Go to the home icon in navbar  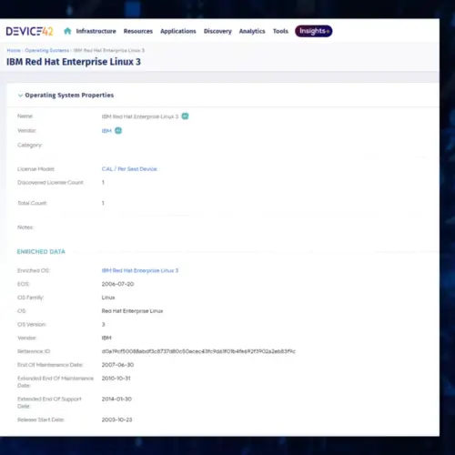[67, 31]
